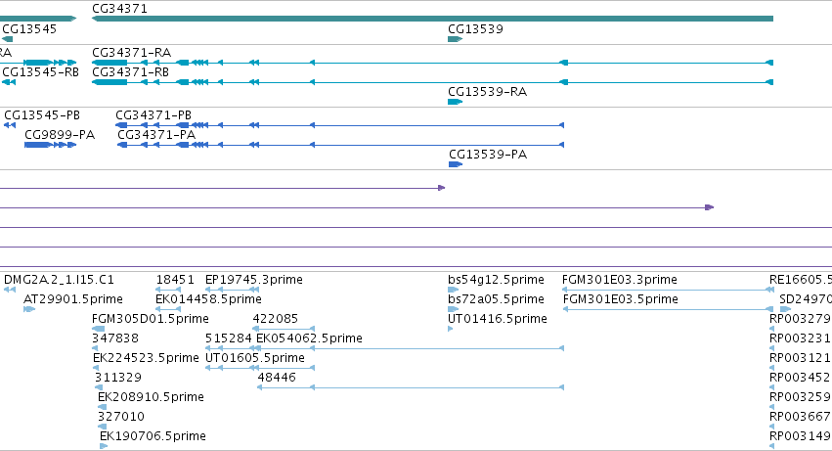832x451 pixels.
Task: Select the EK190706.5prime EST label
Action: point(153,436)
